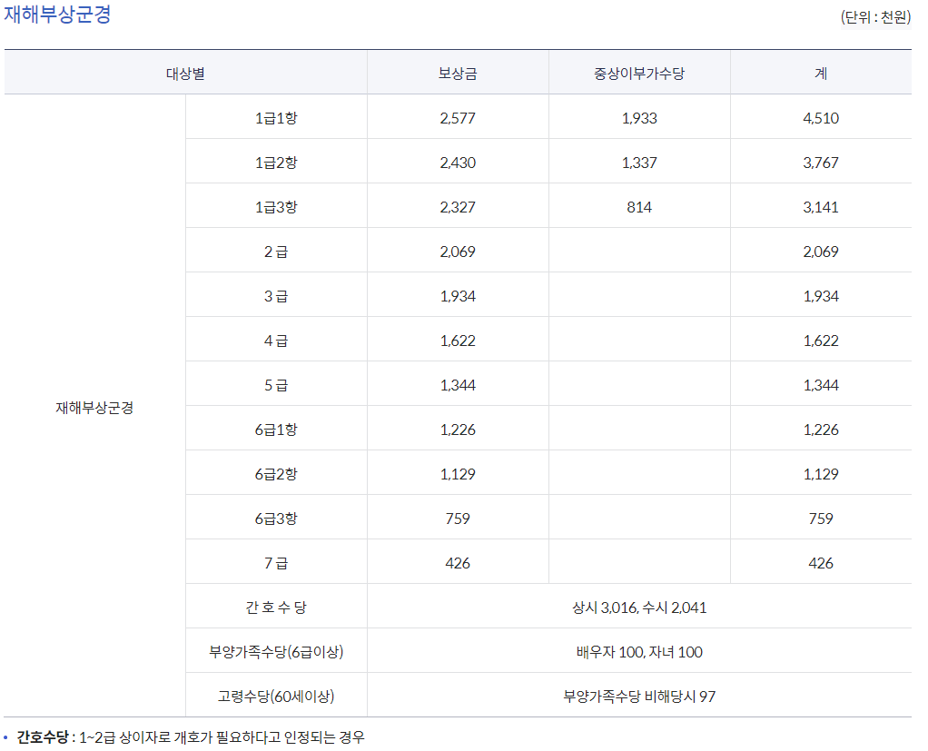Select the 중상이부가수당 column header

click(638, 71)
